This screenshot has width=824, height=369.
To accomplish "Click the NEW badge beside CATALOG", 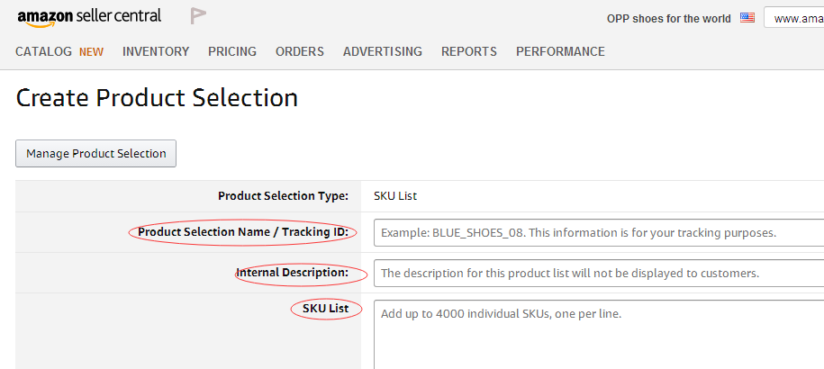I will [92, 52].
